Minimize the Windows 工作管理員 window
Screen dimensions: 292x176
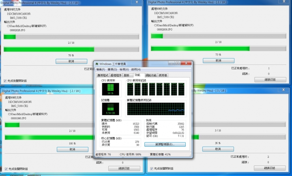click(171, 63)
